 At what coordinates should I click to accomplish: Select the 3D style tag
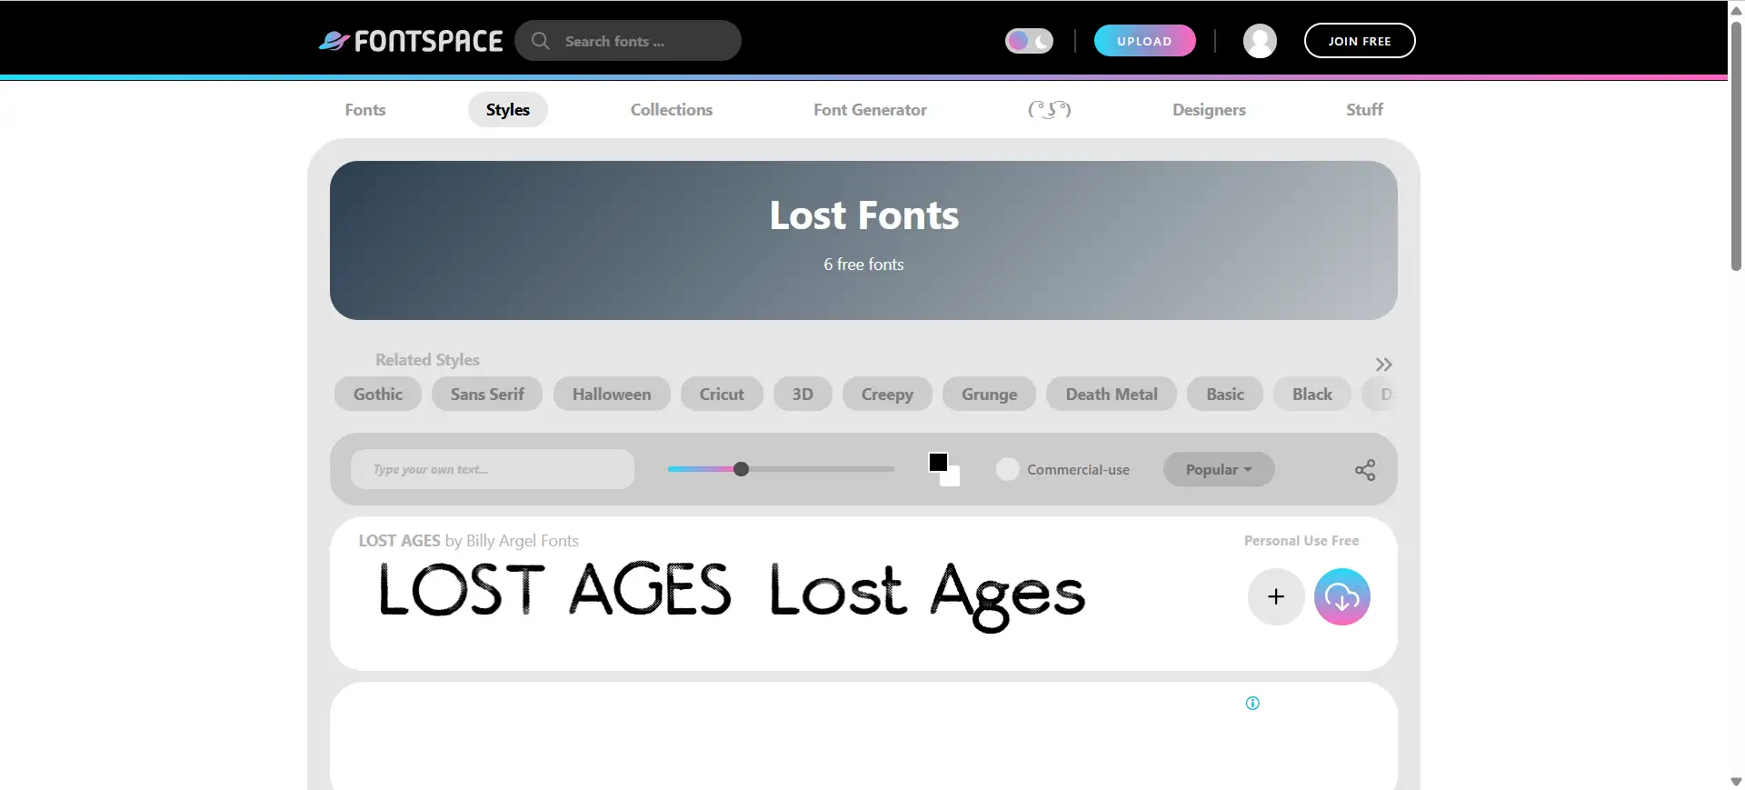[803, 394]
